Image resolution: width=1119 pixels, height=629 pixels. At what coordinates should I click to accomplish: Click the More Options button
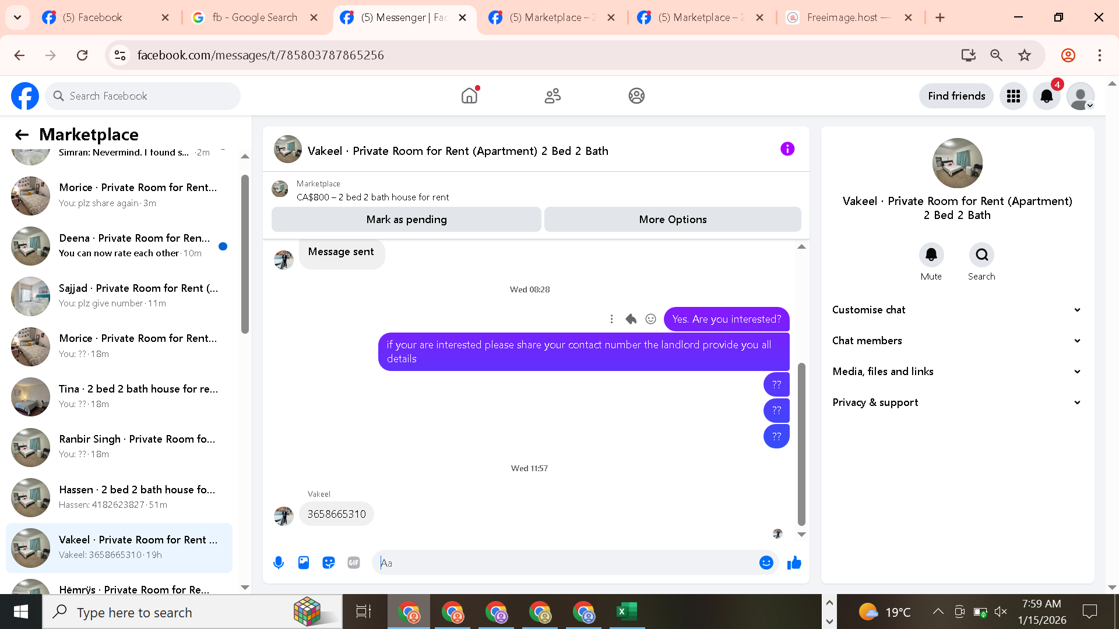pos(673,220)
